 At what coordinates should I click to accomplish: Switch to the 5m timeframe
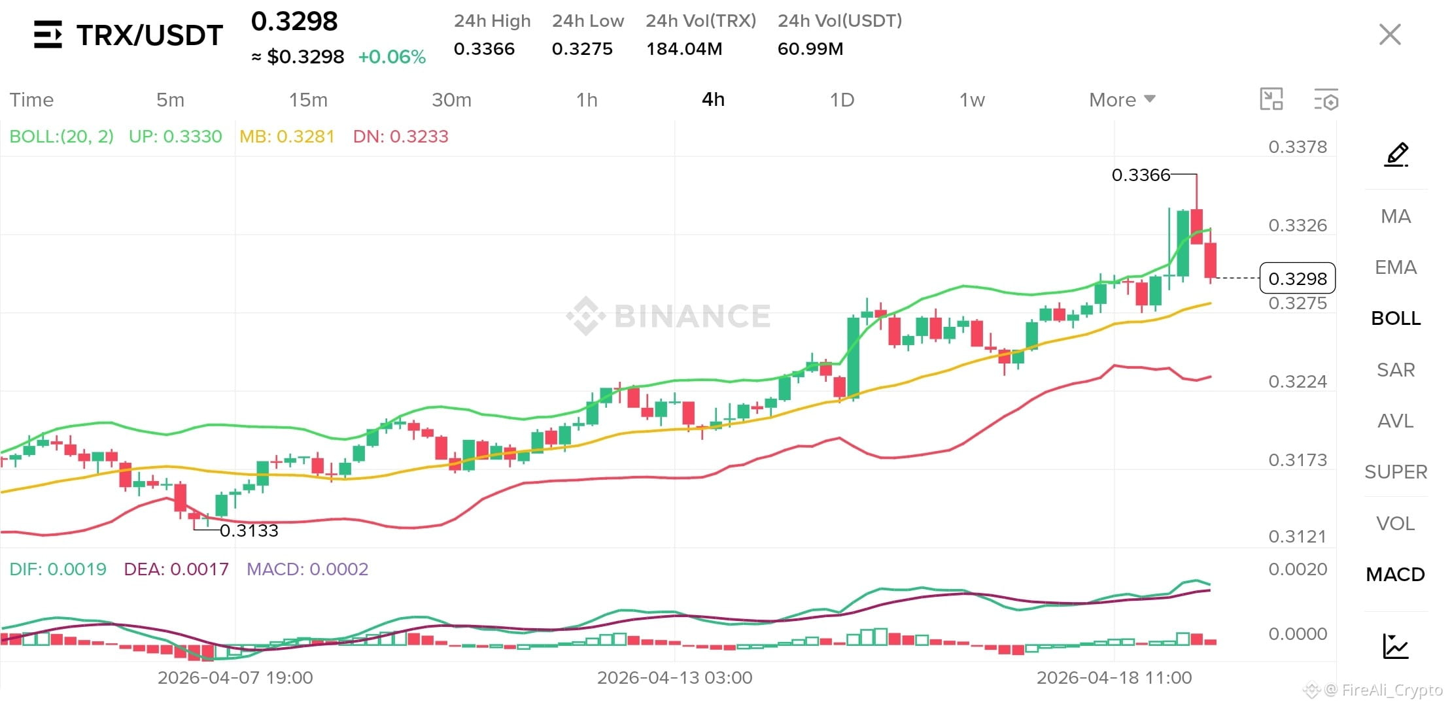coord(170,99)
